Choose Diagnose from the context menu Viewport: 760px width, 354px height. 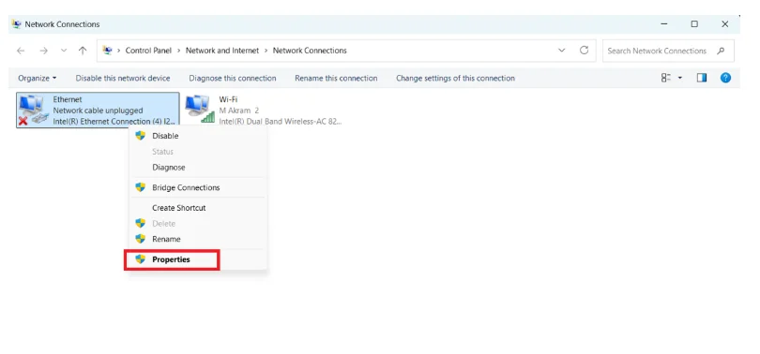(169, 168)
